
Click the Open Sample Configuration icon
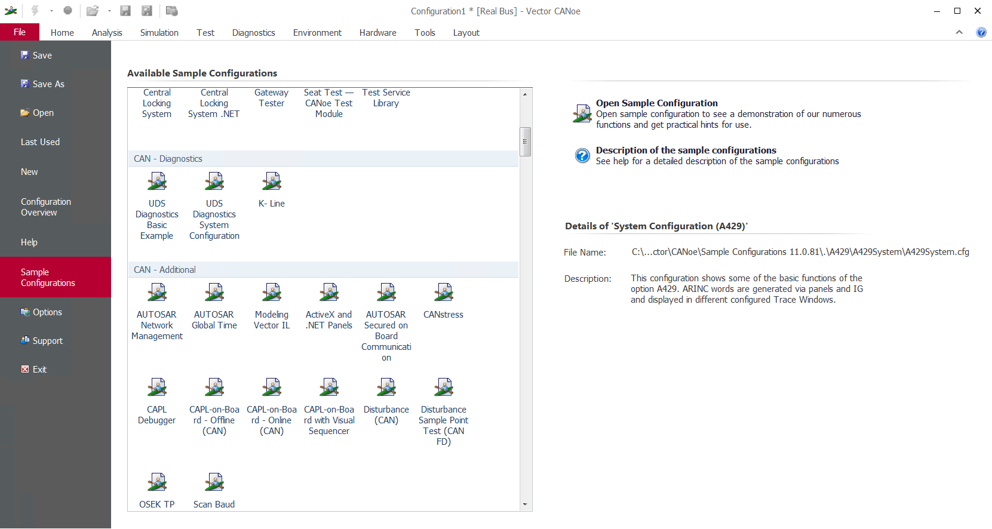582,113
